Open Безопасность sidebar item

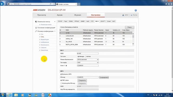[x=45, y=45]
